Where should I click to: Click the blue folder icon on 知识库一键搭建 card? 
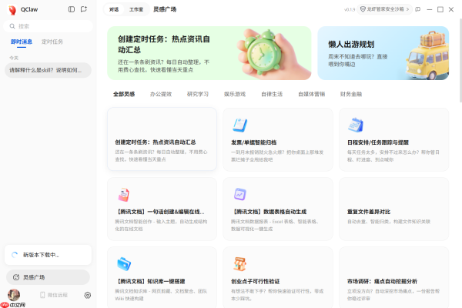click(124, 264)
